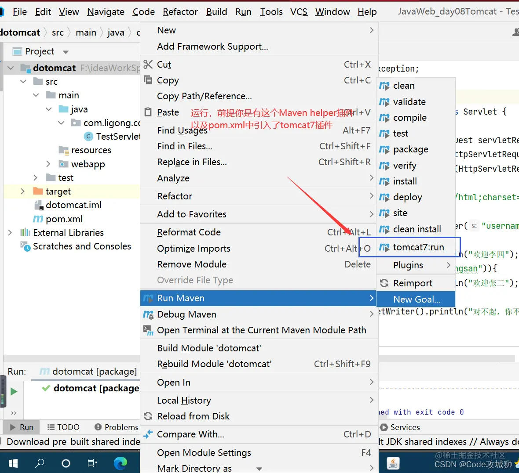519x473 pixels.
Task: Select dotomcat.iml file
Action: pyautogui.click(x=73, y=205)
